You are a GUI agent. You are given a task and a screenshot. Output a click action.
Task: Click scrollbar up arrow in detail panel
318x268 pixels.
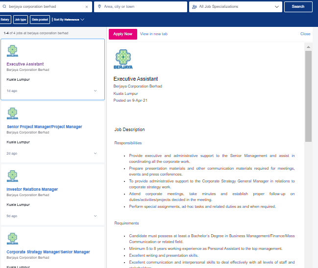[x=308, y=47]
